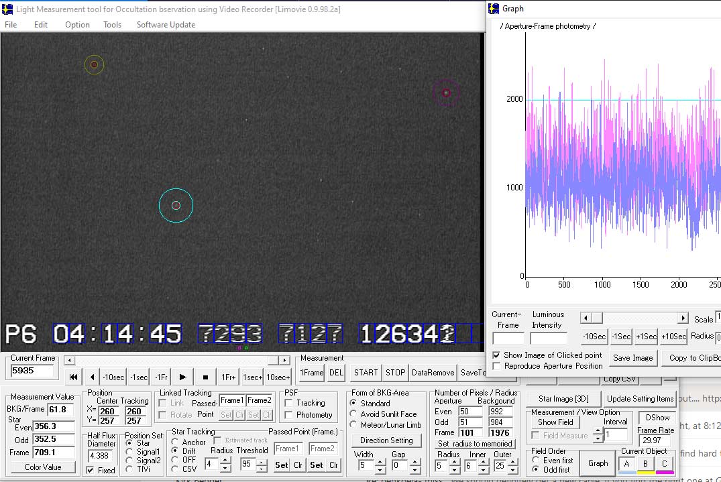Skip forward ten seconds with 10sec+
Viewport: 721px width, 482px height.
(278, 377)
